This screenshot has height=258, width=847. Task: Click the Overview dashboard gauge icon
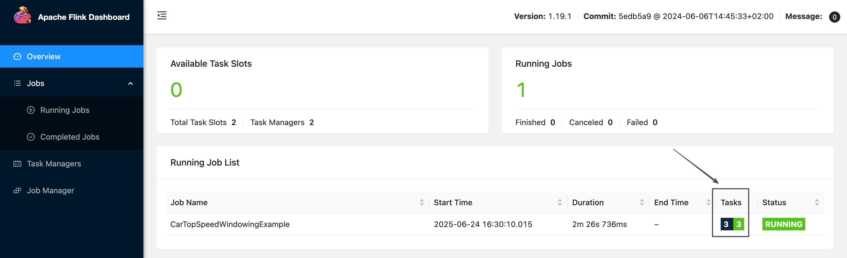(17, 57)
